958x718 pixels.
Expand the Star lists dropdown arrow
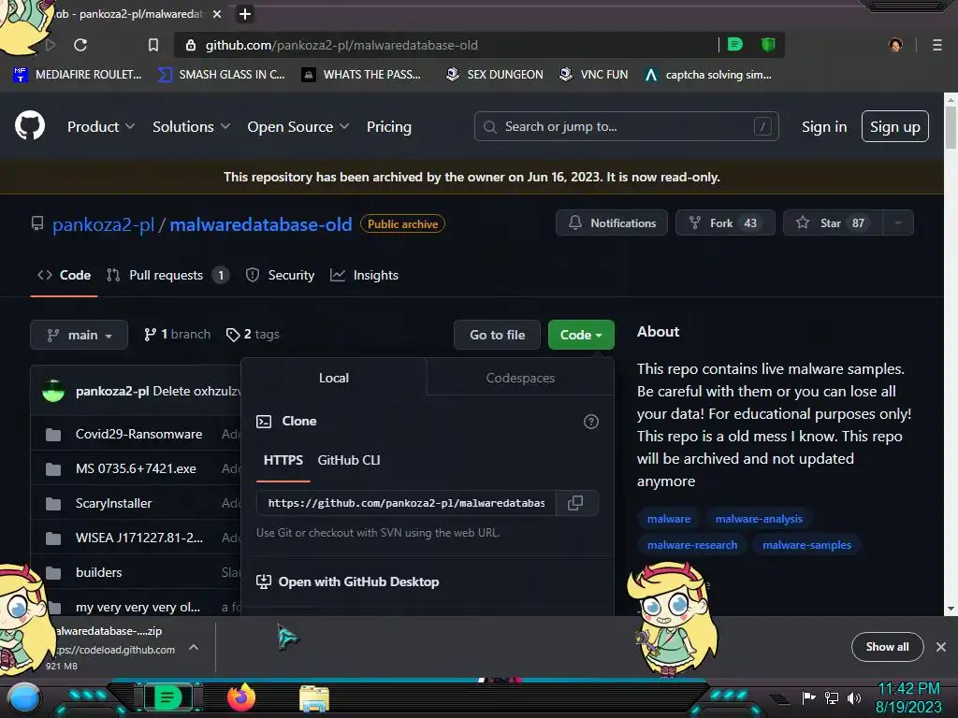pos(898,223)
